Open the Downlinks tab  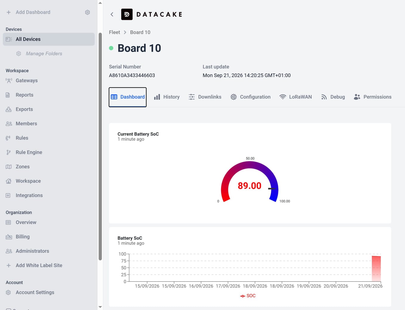point(205,97)
